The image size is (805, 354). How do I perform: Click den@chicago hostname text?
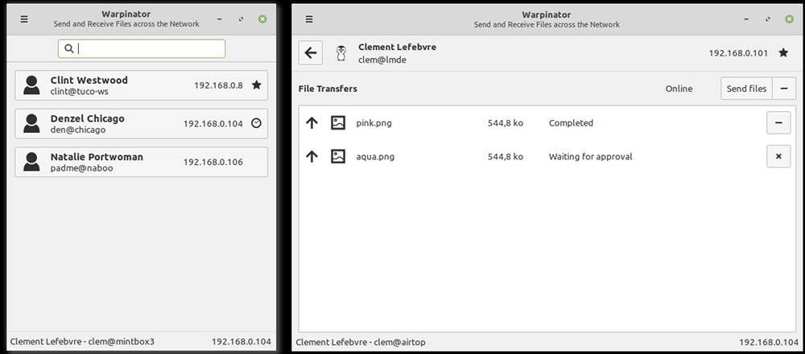[78, 130]
